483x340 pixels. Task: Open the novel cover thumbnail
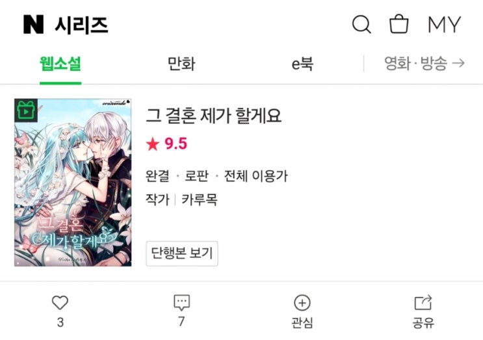point(73,182)
